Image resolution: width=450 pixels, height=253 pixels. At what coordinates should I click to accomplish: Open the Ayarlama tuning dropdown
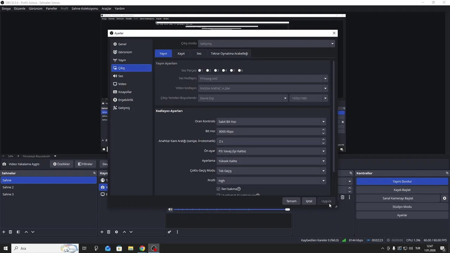(271, 161)
